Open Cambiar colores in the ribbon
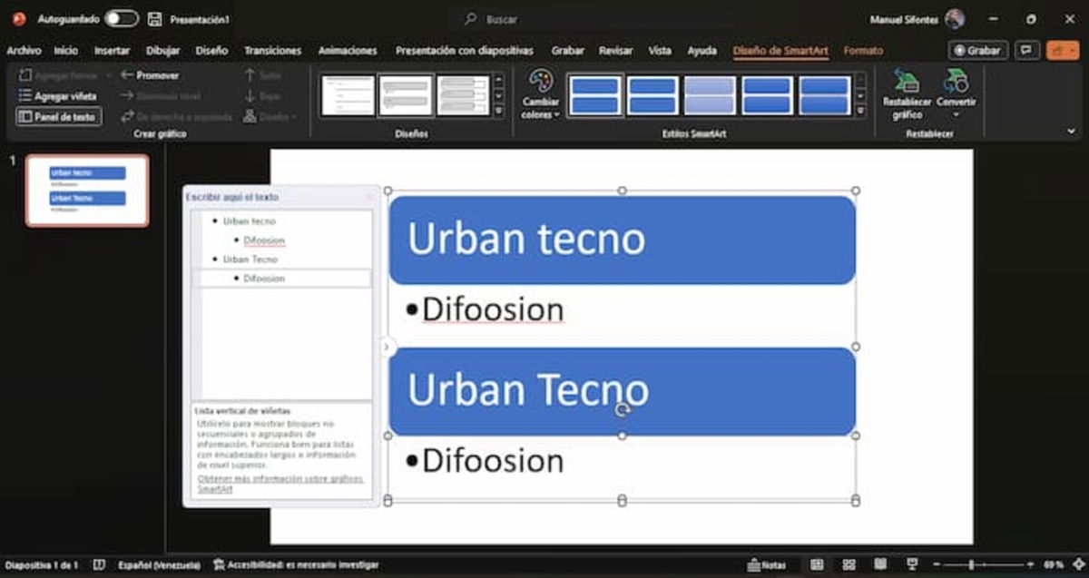 [x=539, y=95]
